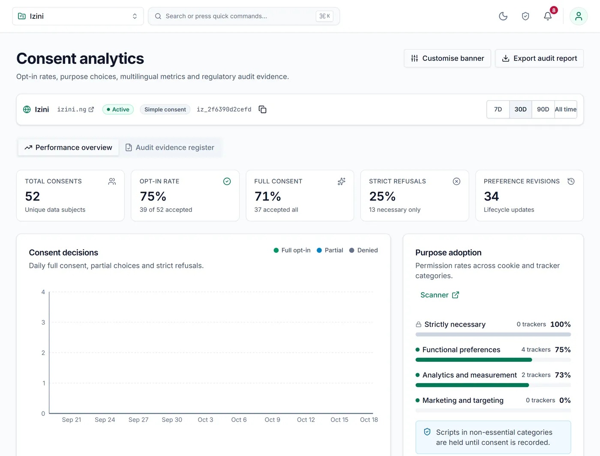Click the Strict Refusals x-circle icon
This screenshot has height=456, width=600.
click(457, 181)
